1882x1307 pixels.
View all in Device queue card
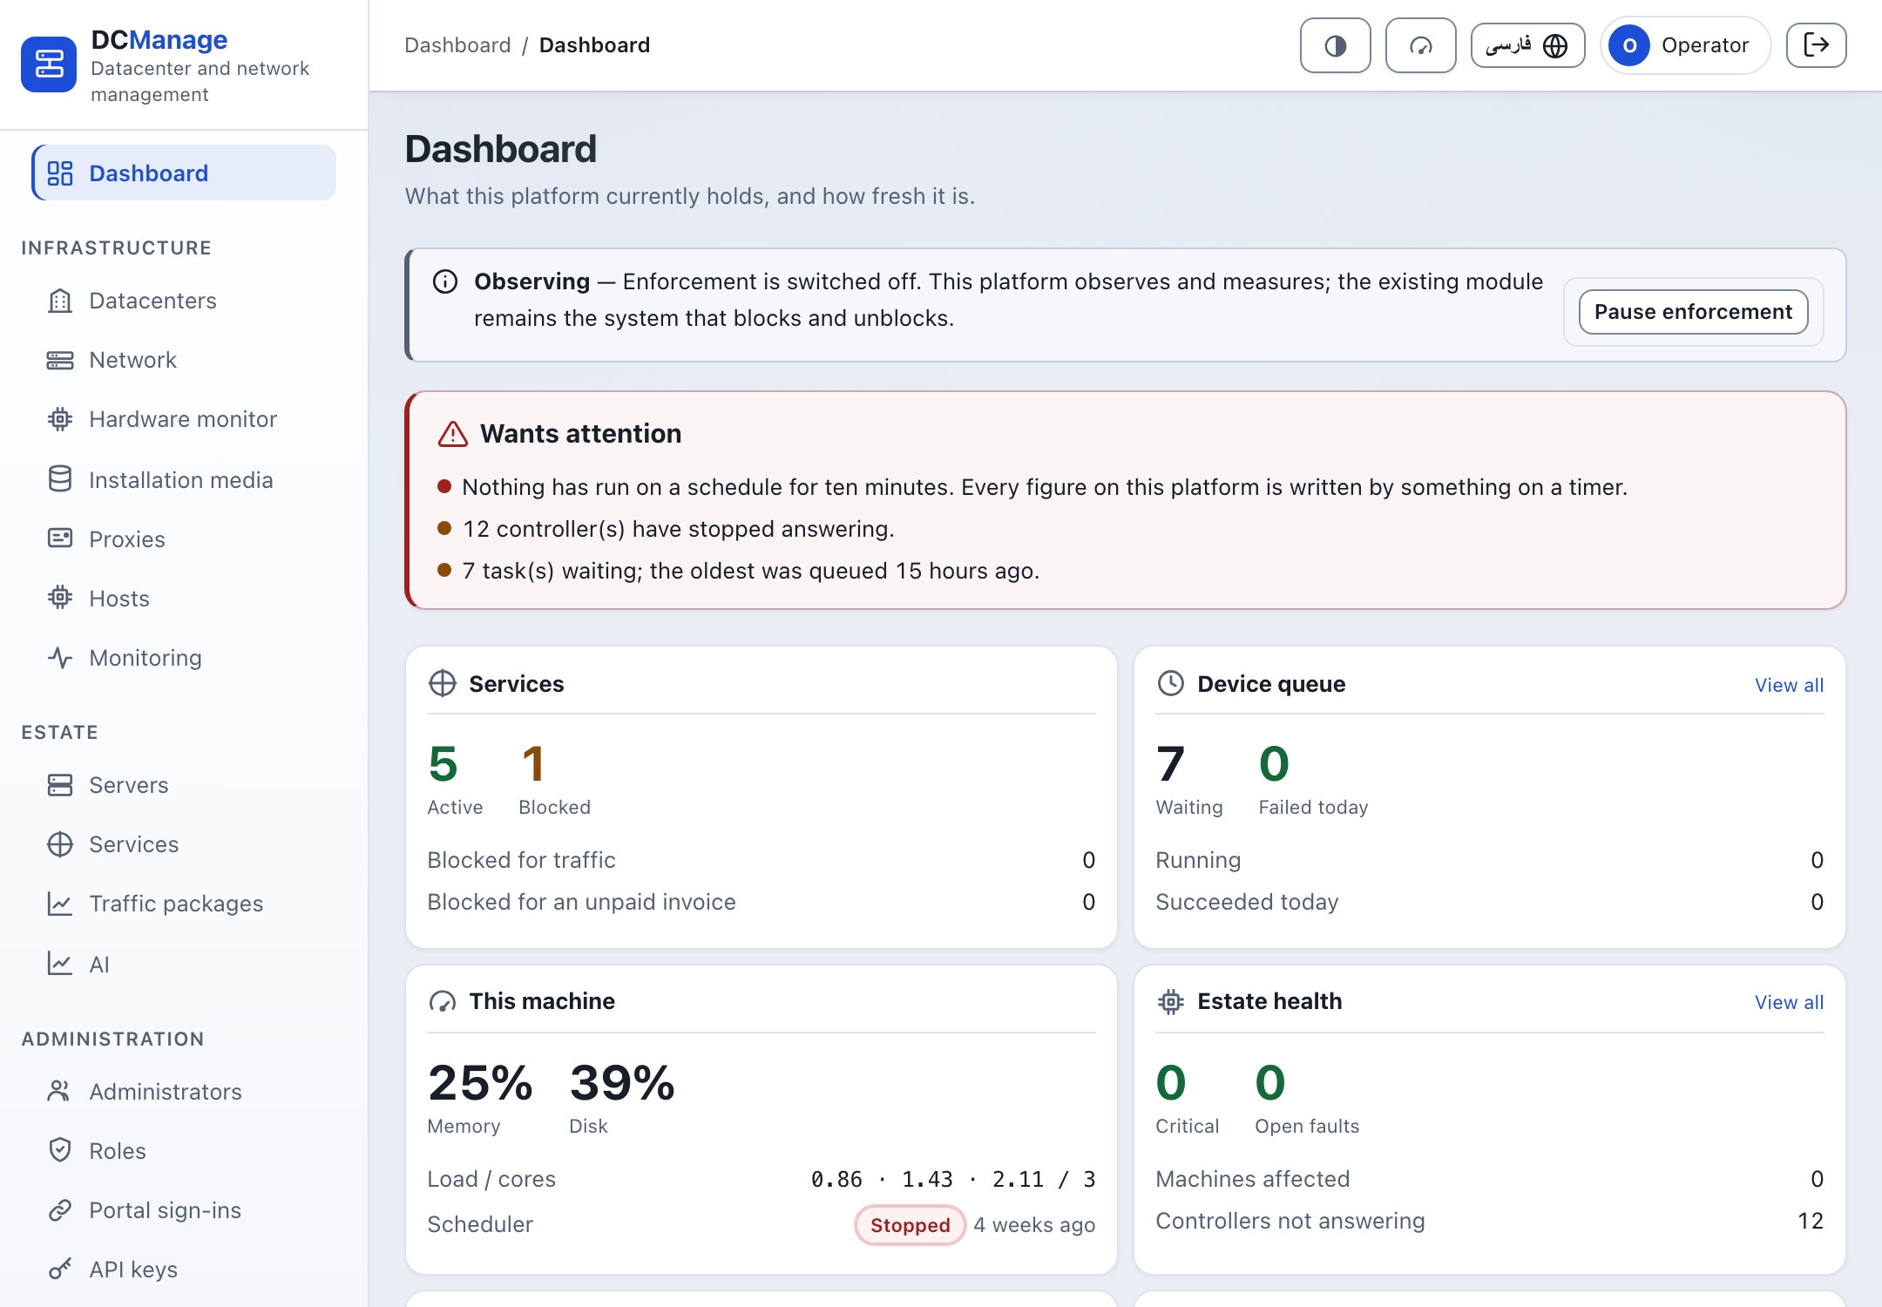pyautogui.click(x=1789, y=685)
